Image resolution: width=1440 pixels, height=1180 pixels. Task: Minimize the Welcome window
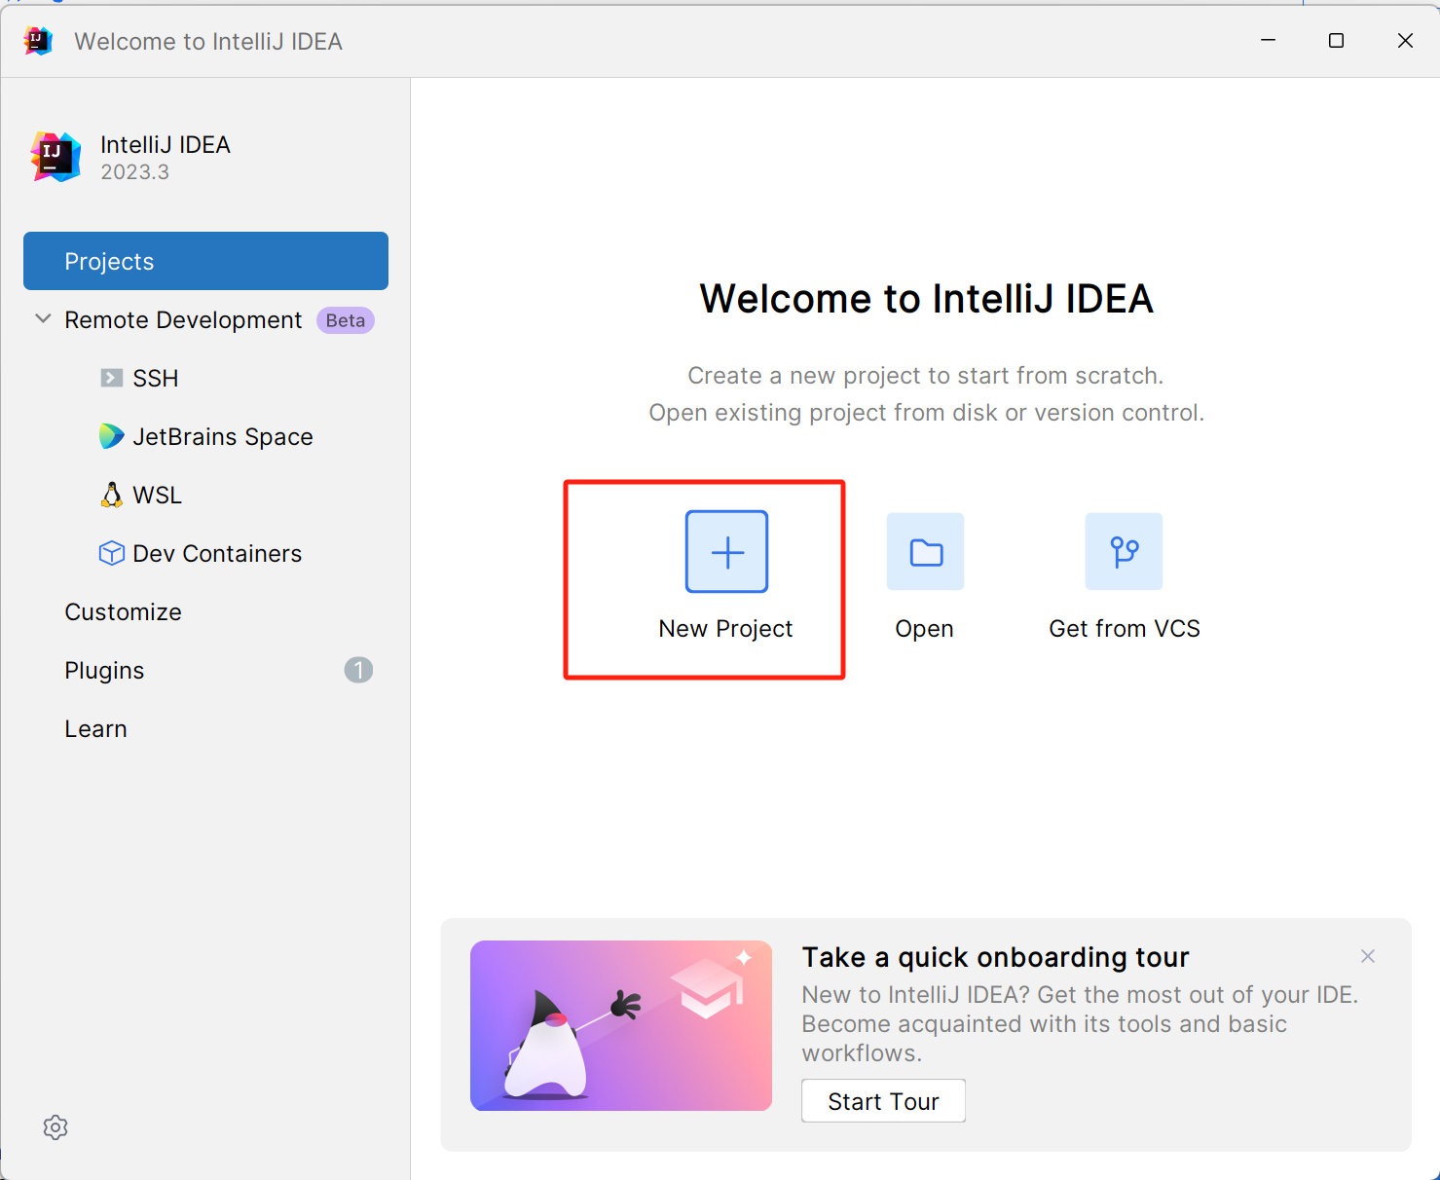click(1268, 40)
